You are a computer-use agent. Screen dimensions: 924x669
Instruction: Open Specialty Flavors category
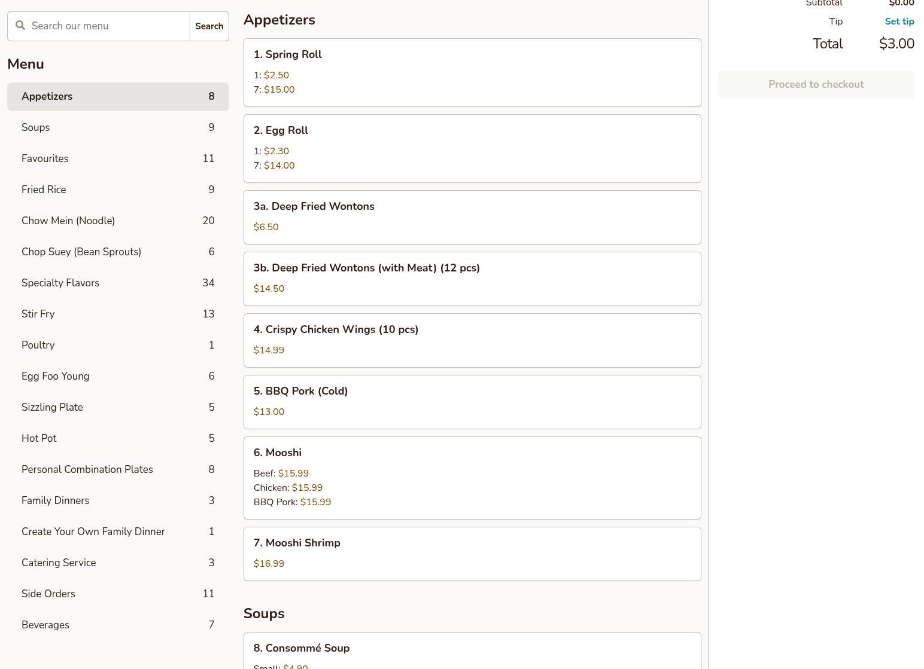tap(118, 283)
